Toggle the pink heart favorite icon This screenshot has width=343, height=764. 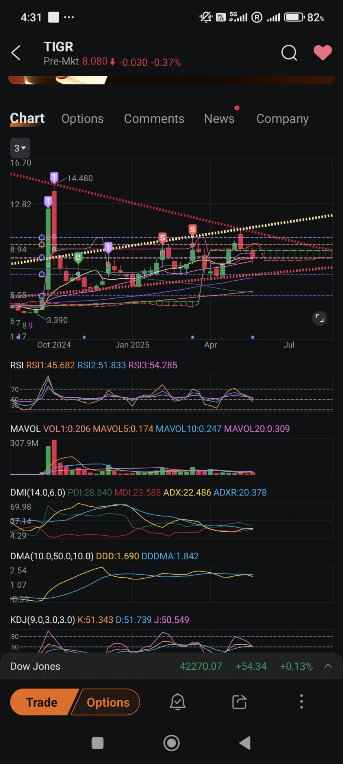323,53
